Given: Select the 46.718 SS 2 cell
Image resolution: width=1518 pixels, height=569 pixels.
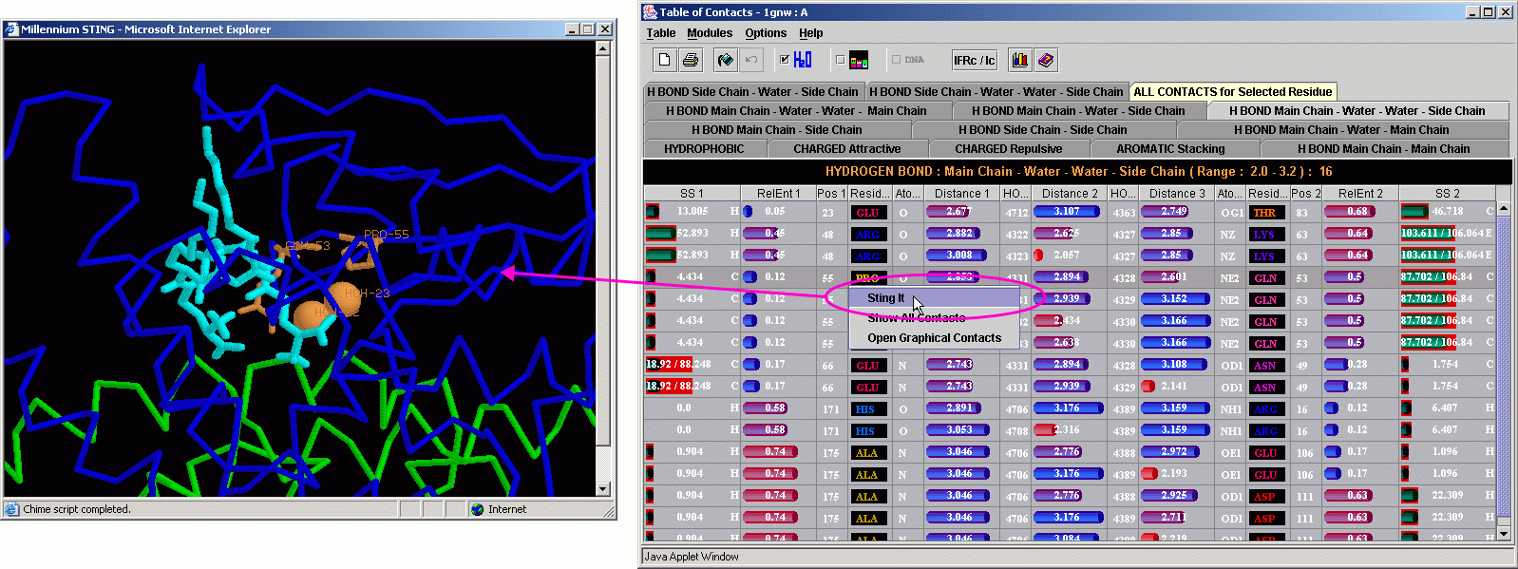Looking at the screenshot, I should pyautogui.click(x=1448, y=212).
